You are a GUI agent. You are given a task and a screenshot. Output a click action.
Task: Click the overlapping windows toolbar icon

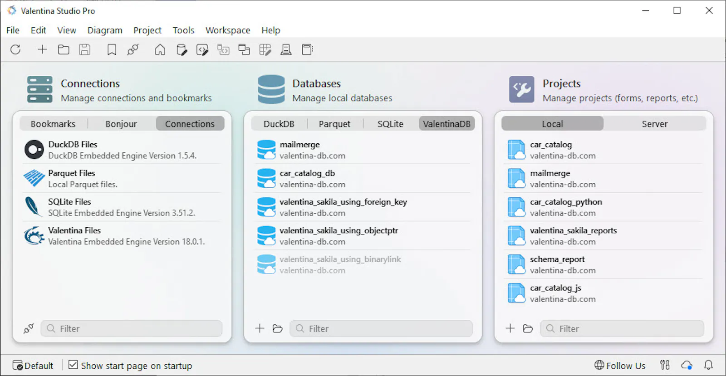[x=244, y=49]
